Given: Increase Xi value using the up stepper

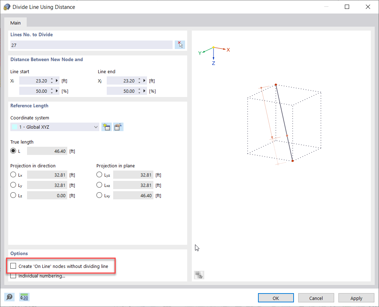Looking at the screenshot, I should click(x=52, y=79).
